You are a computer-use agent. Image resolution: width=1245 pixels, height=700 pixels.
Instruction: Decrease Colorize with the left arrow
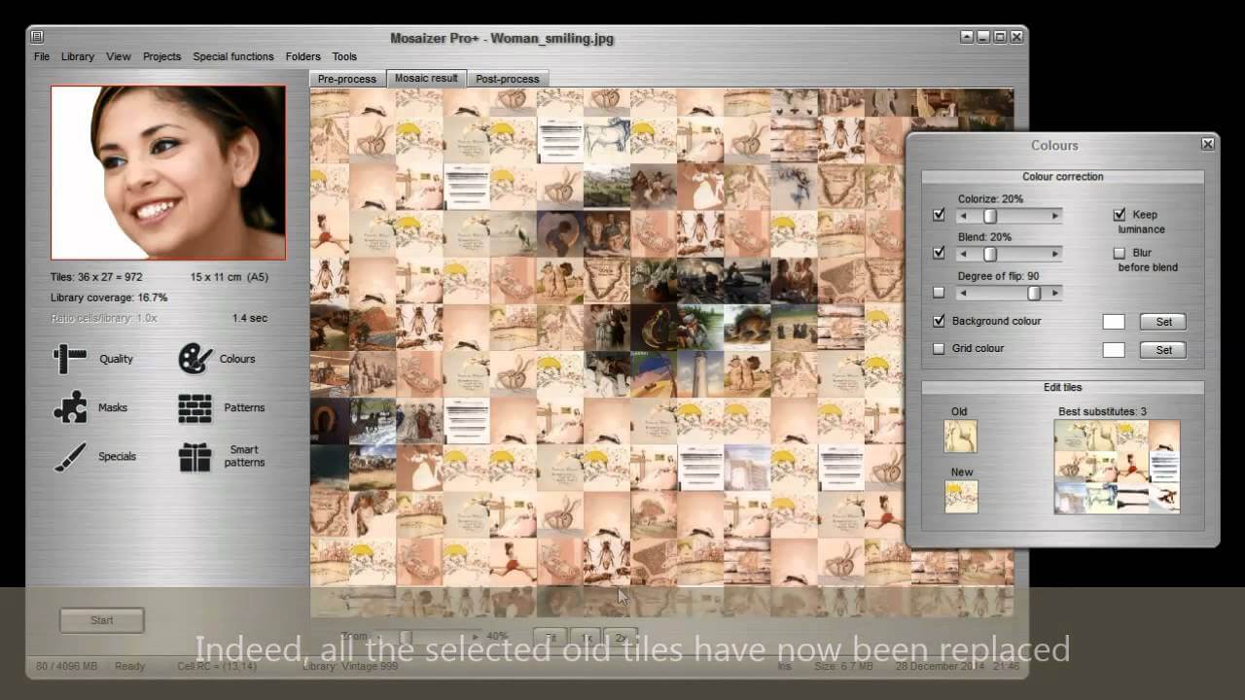click(x=963, y=216)
